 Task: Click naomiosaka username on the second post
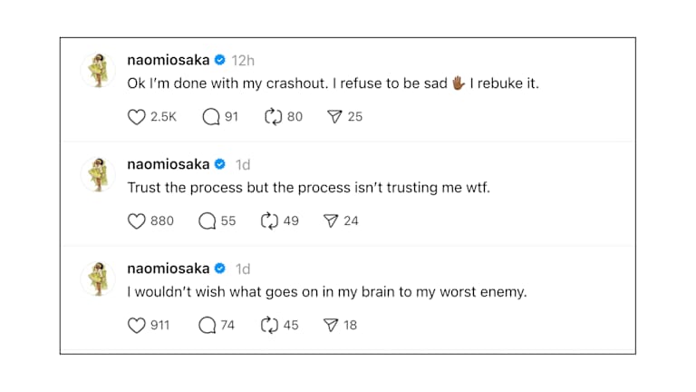pyautogui.click(x=168, y=164)
